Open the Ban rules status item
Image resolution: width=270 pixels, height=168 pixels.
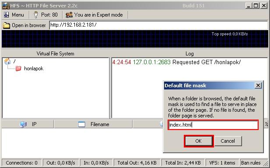tap(251, 163)
